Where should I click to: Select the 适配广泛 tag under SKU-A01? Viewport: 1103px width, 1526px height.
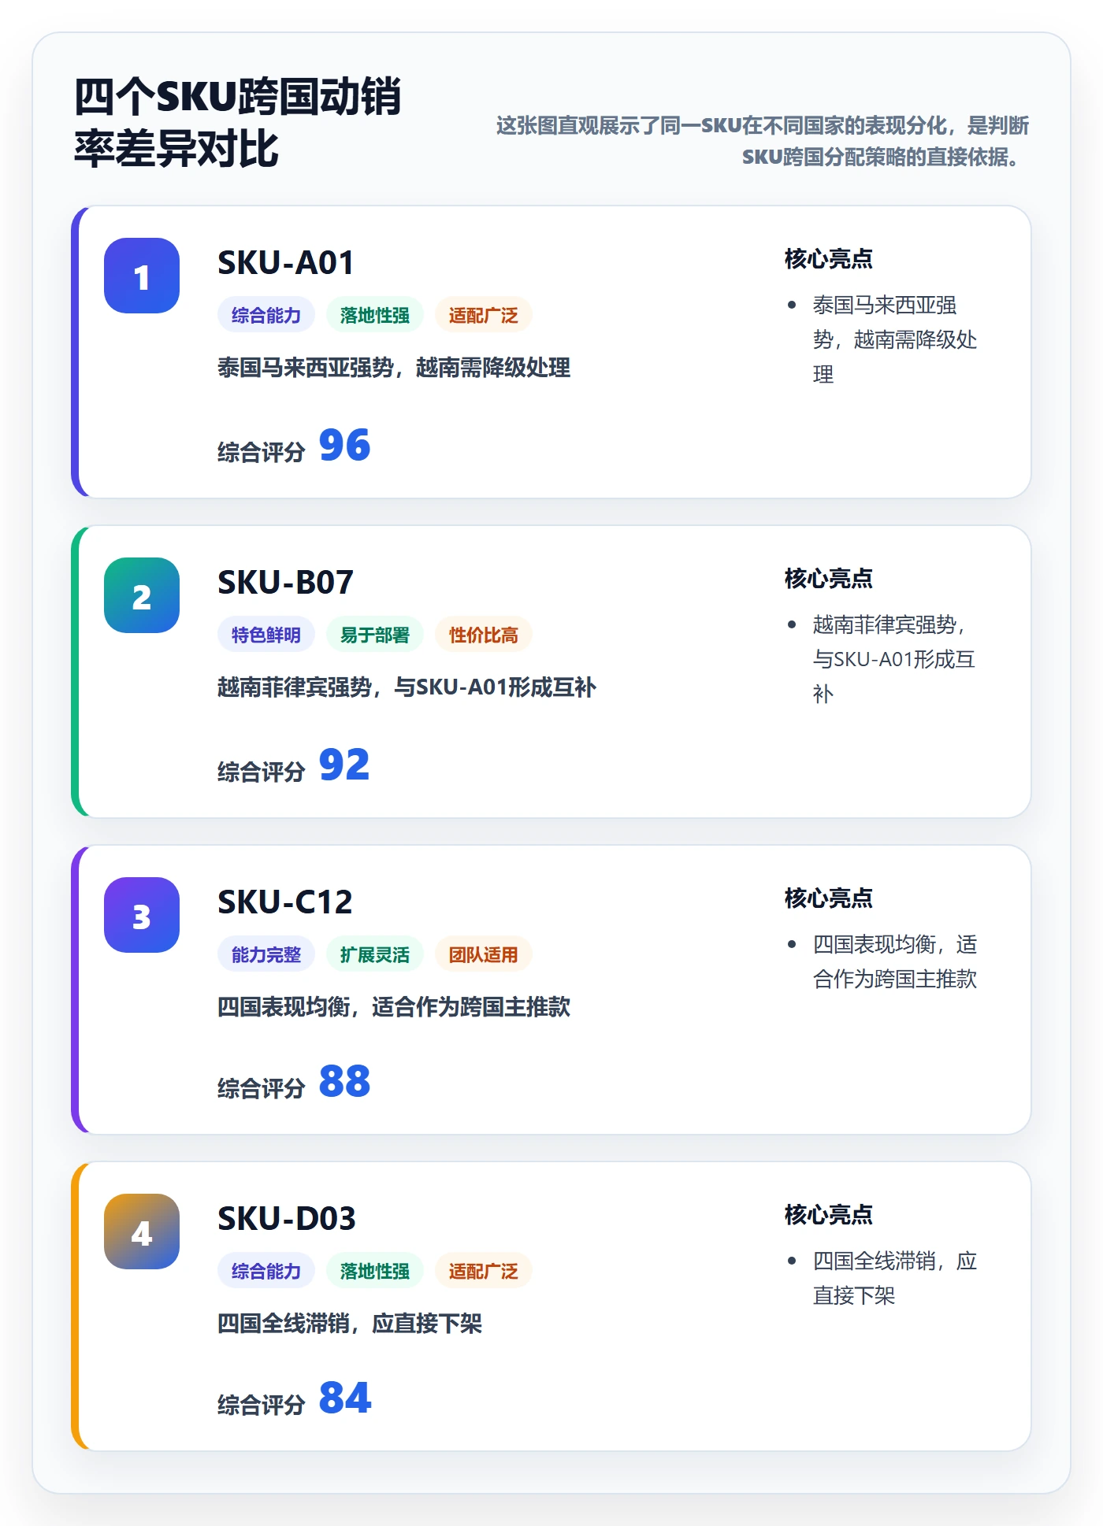coord(484,315)
